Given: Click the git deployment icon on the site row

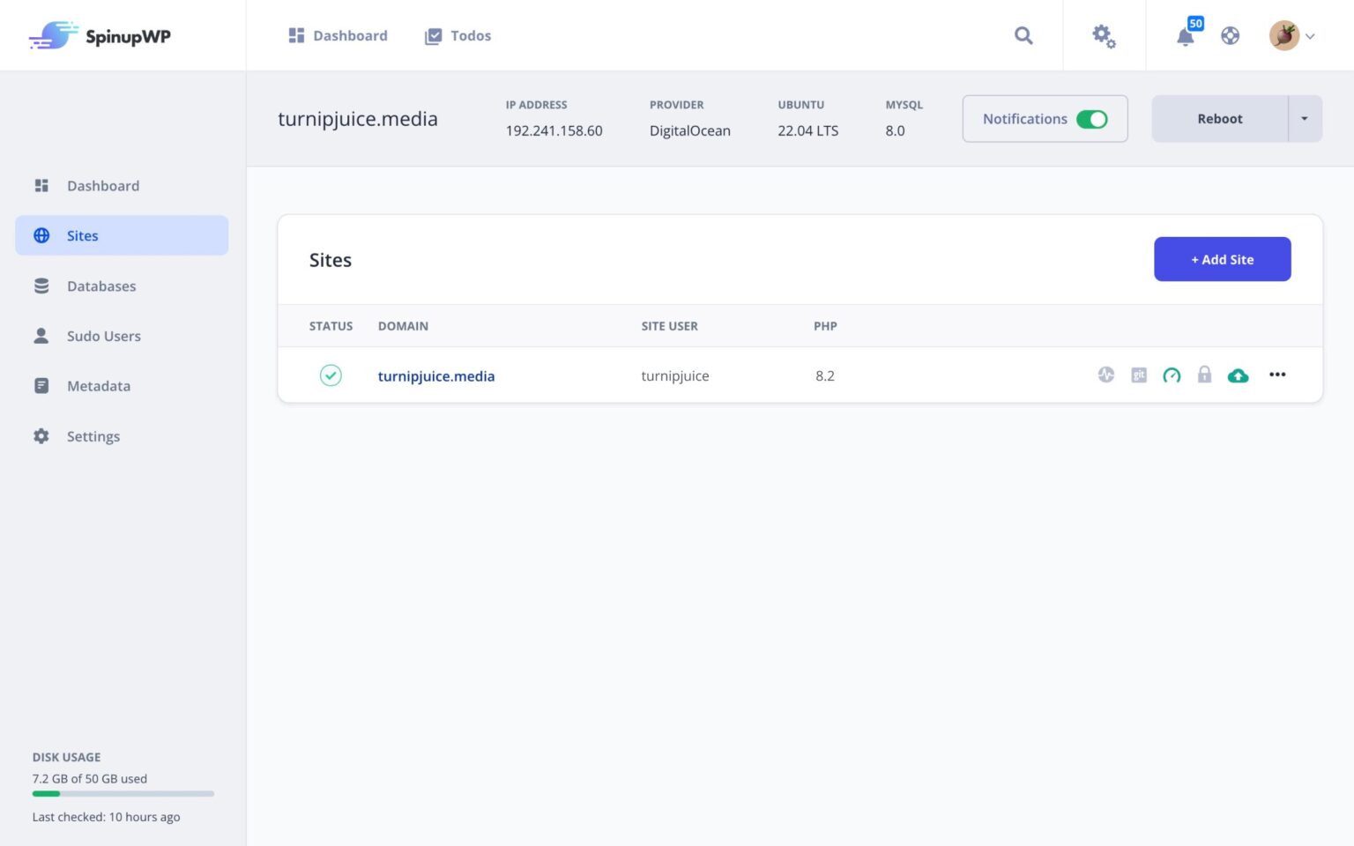Looking at the screenshot, I should 1138,375.
